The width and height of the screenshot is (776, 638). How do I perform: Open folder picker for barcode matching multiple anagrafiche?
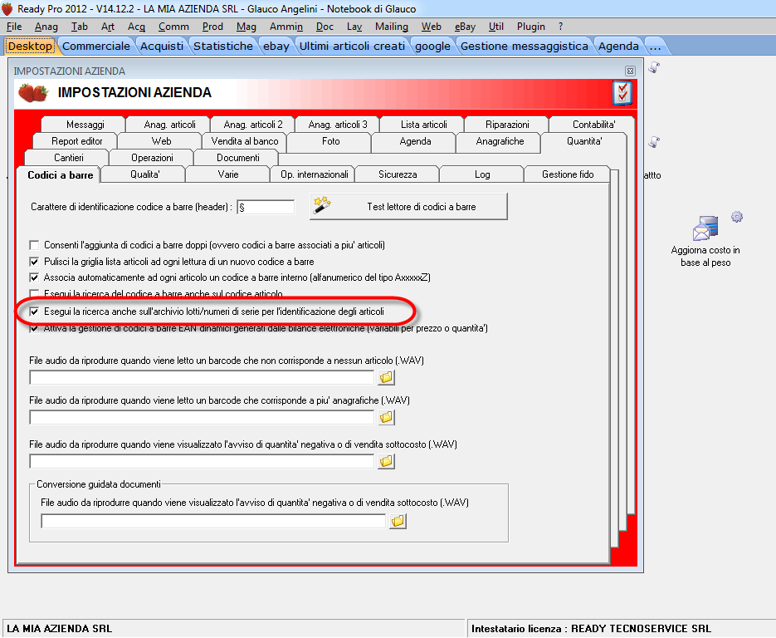coord(386,418)
